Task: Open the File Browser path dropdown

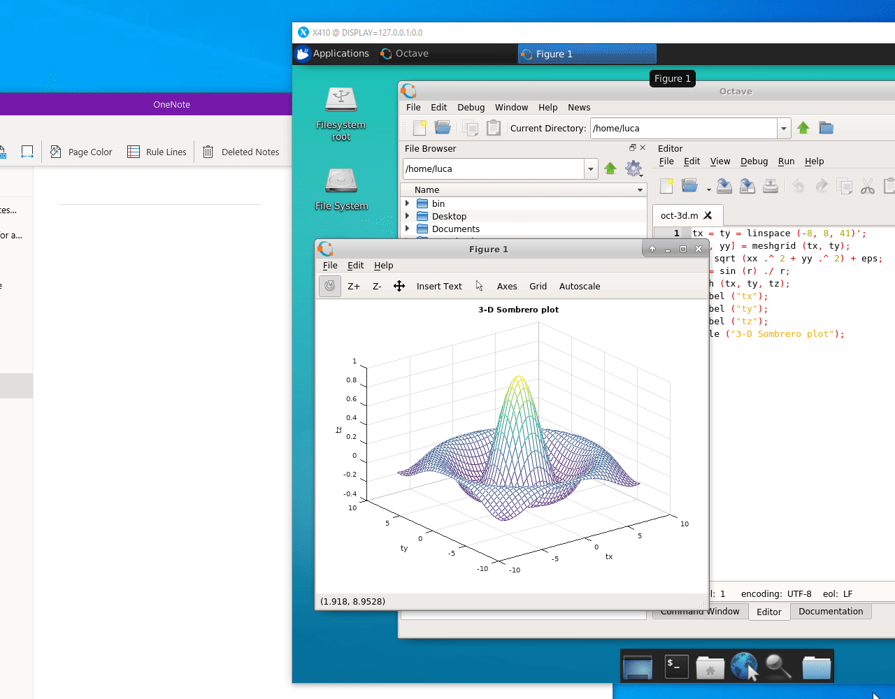Action: point(592,169)
